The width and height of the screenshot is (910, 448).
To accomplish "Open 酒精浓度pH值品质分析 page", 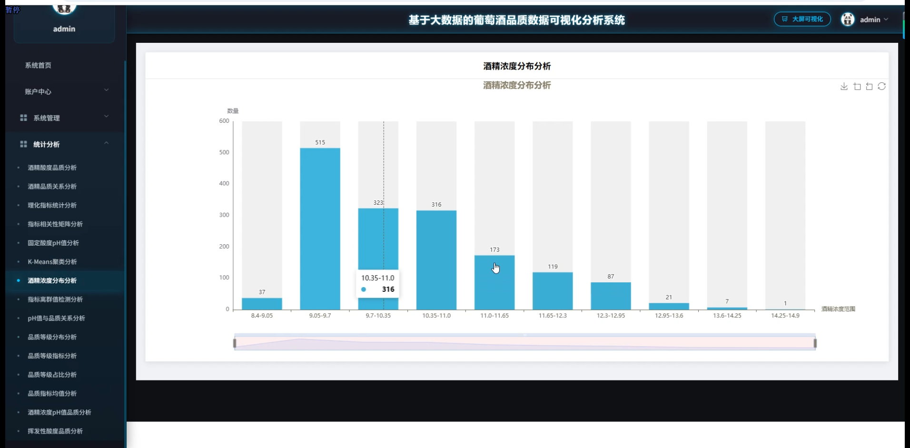I will (x=59, y=412).
